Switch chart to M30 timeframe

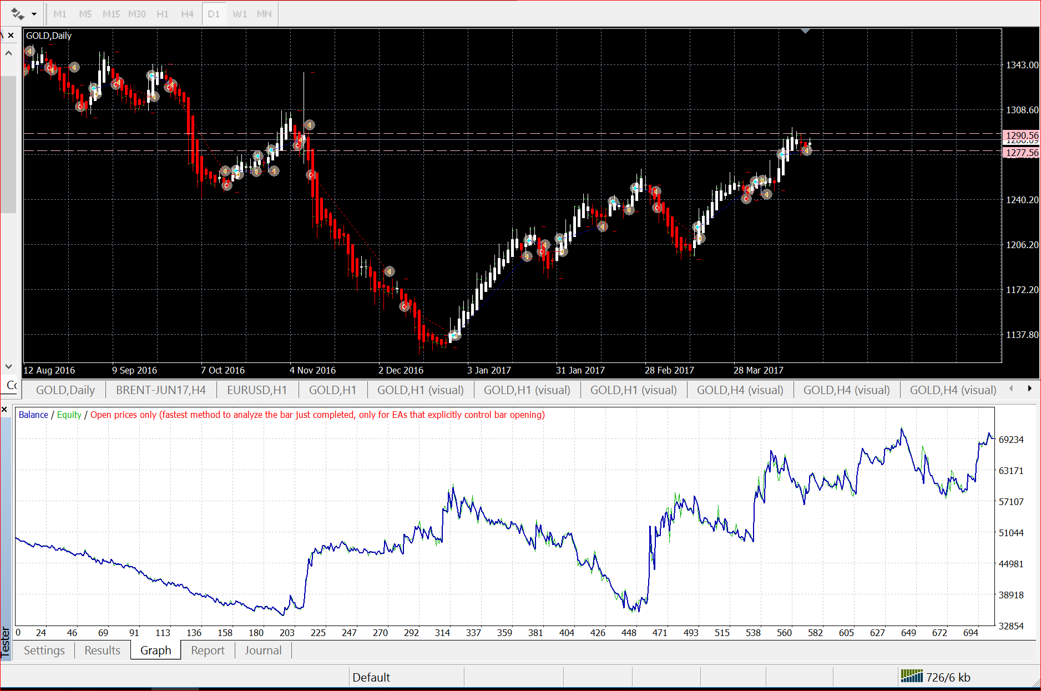[137, 14]
